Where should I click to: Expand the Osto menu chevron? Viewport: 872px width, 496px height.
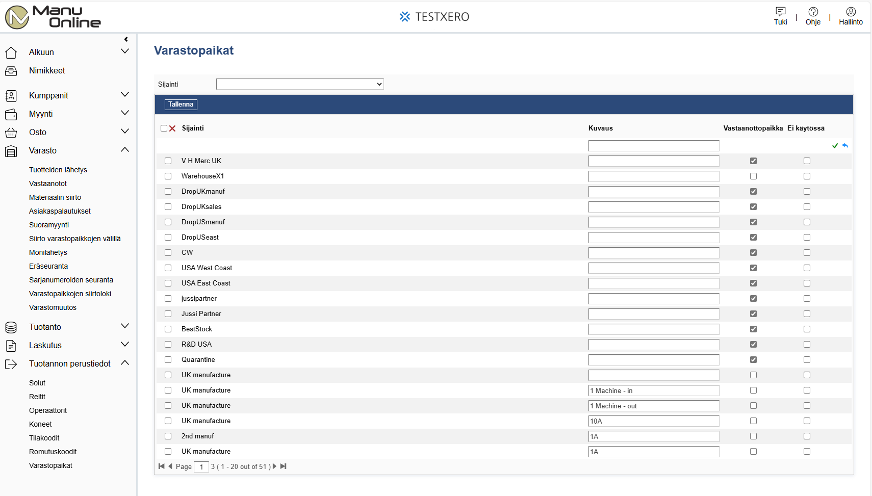pos(125,132)
